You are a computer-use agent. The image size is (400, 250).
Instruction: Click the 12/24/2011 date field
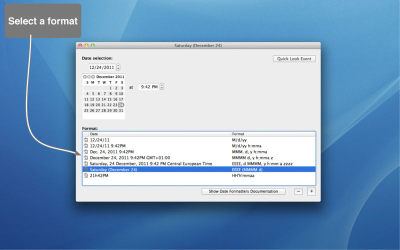(x=101, y=67)
